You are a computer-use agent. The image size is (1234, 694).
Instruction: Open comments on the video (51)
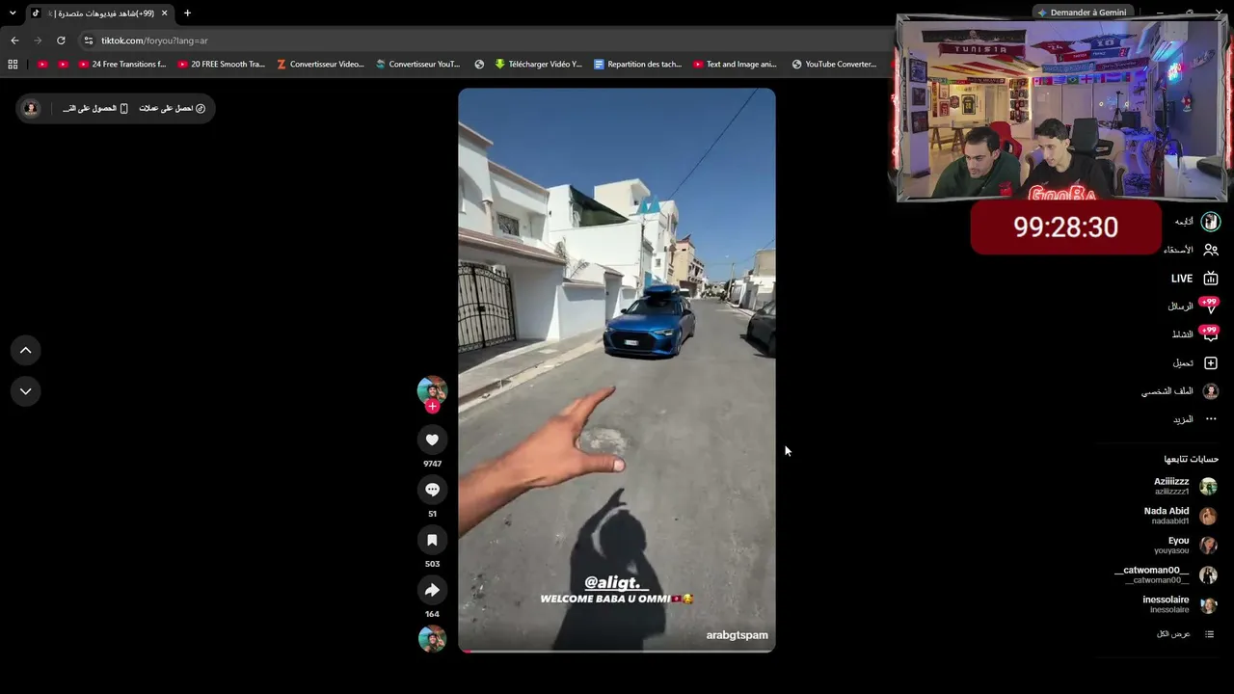pos(432,490)
